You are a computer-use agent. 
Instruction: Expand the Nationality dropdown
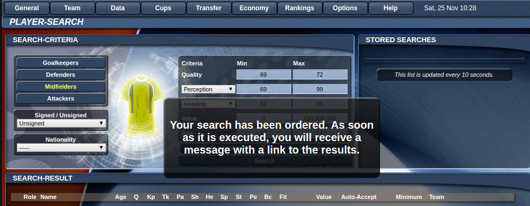tap(61, 148)
